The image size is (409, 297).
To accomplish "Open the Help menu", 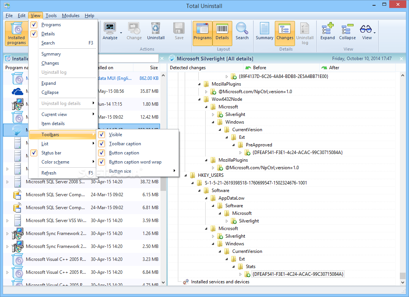I will click(x=89, y=15).
